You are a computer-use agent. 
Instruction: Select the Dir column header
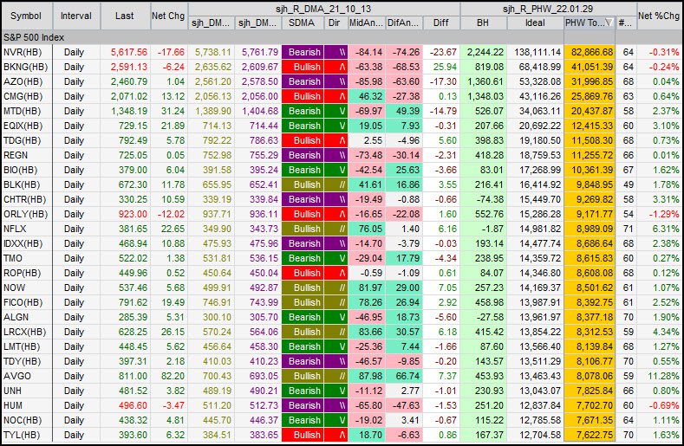[335, 23]
